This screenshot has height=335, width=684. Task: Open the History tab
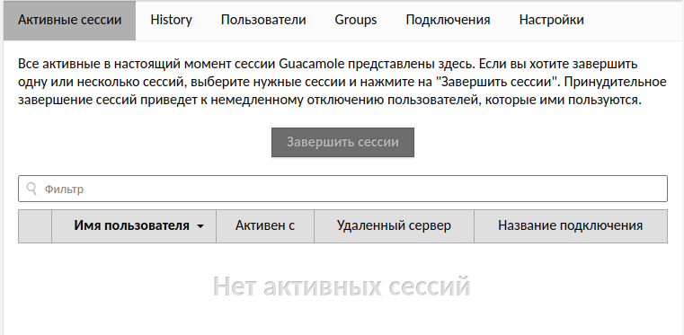(171, 20)
